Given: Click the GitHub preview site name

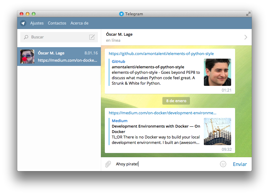Looking at the screenshot, I should 118,61.
